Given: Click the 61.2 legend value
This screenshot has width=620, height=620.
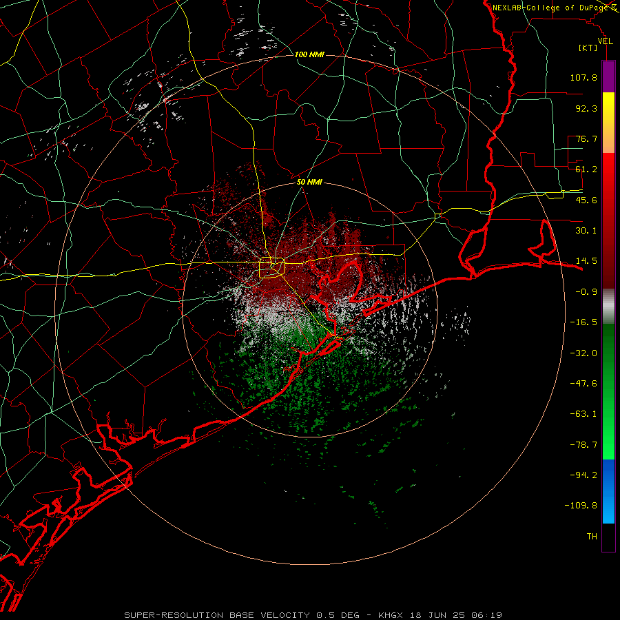Looking at the screenshot, I should [x=586, y=169].
